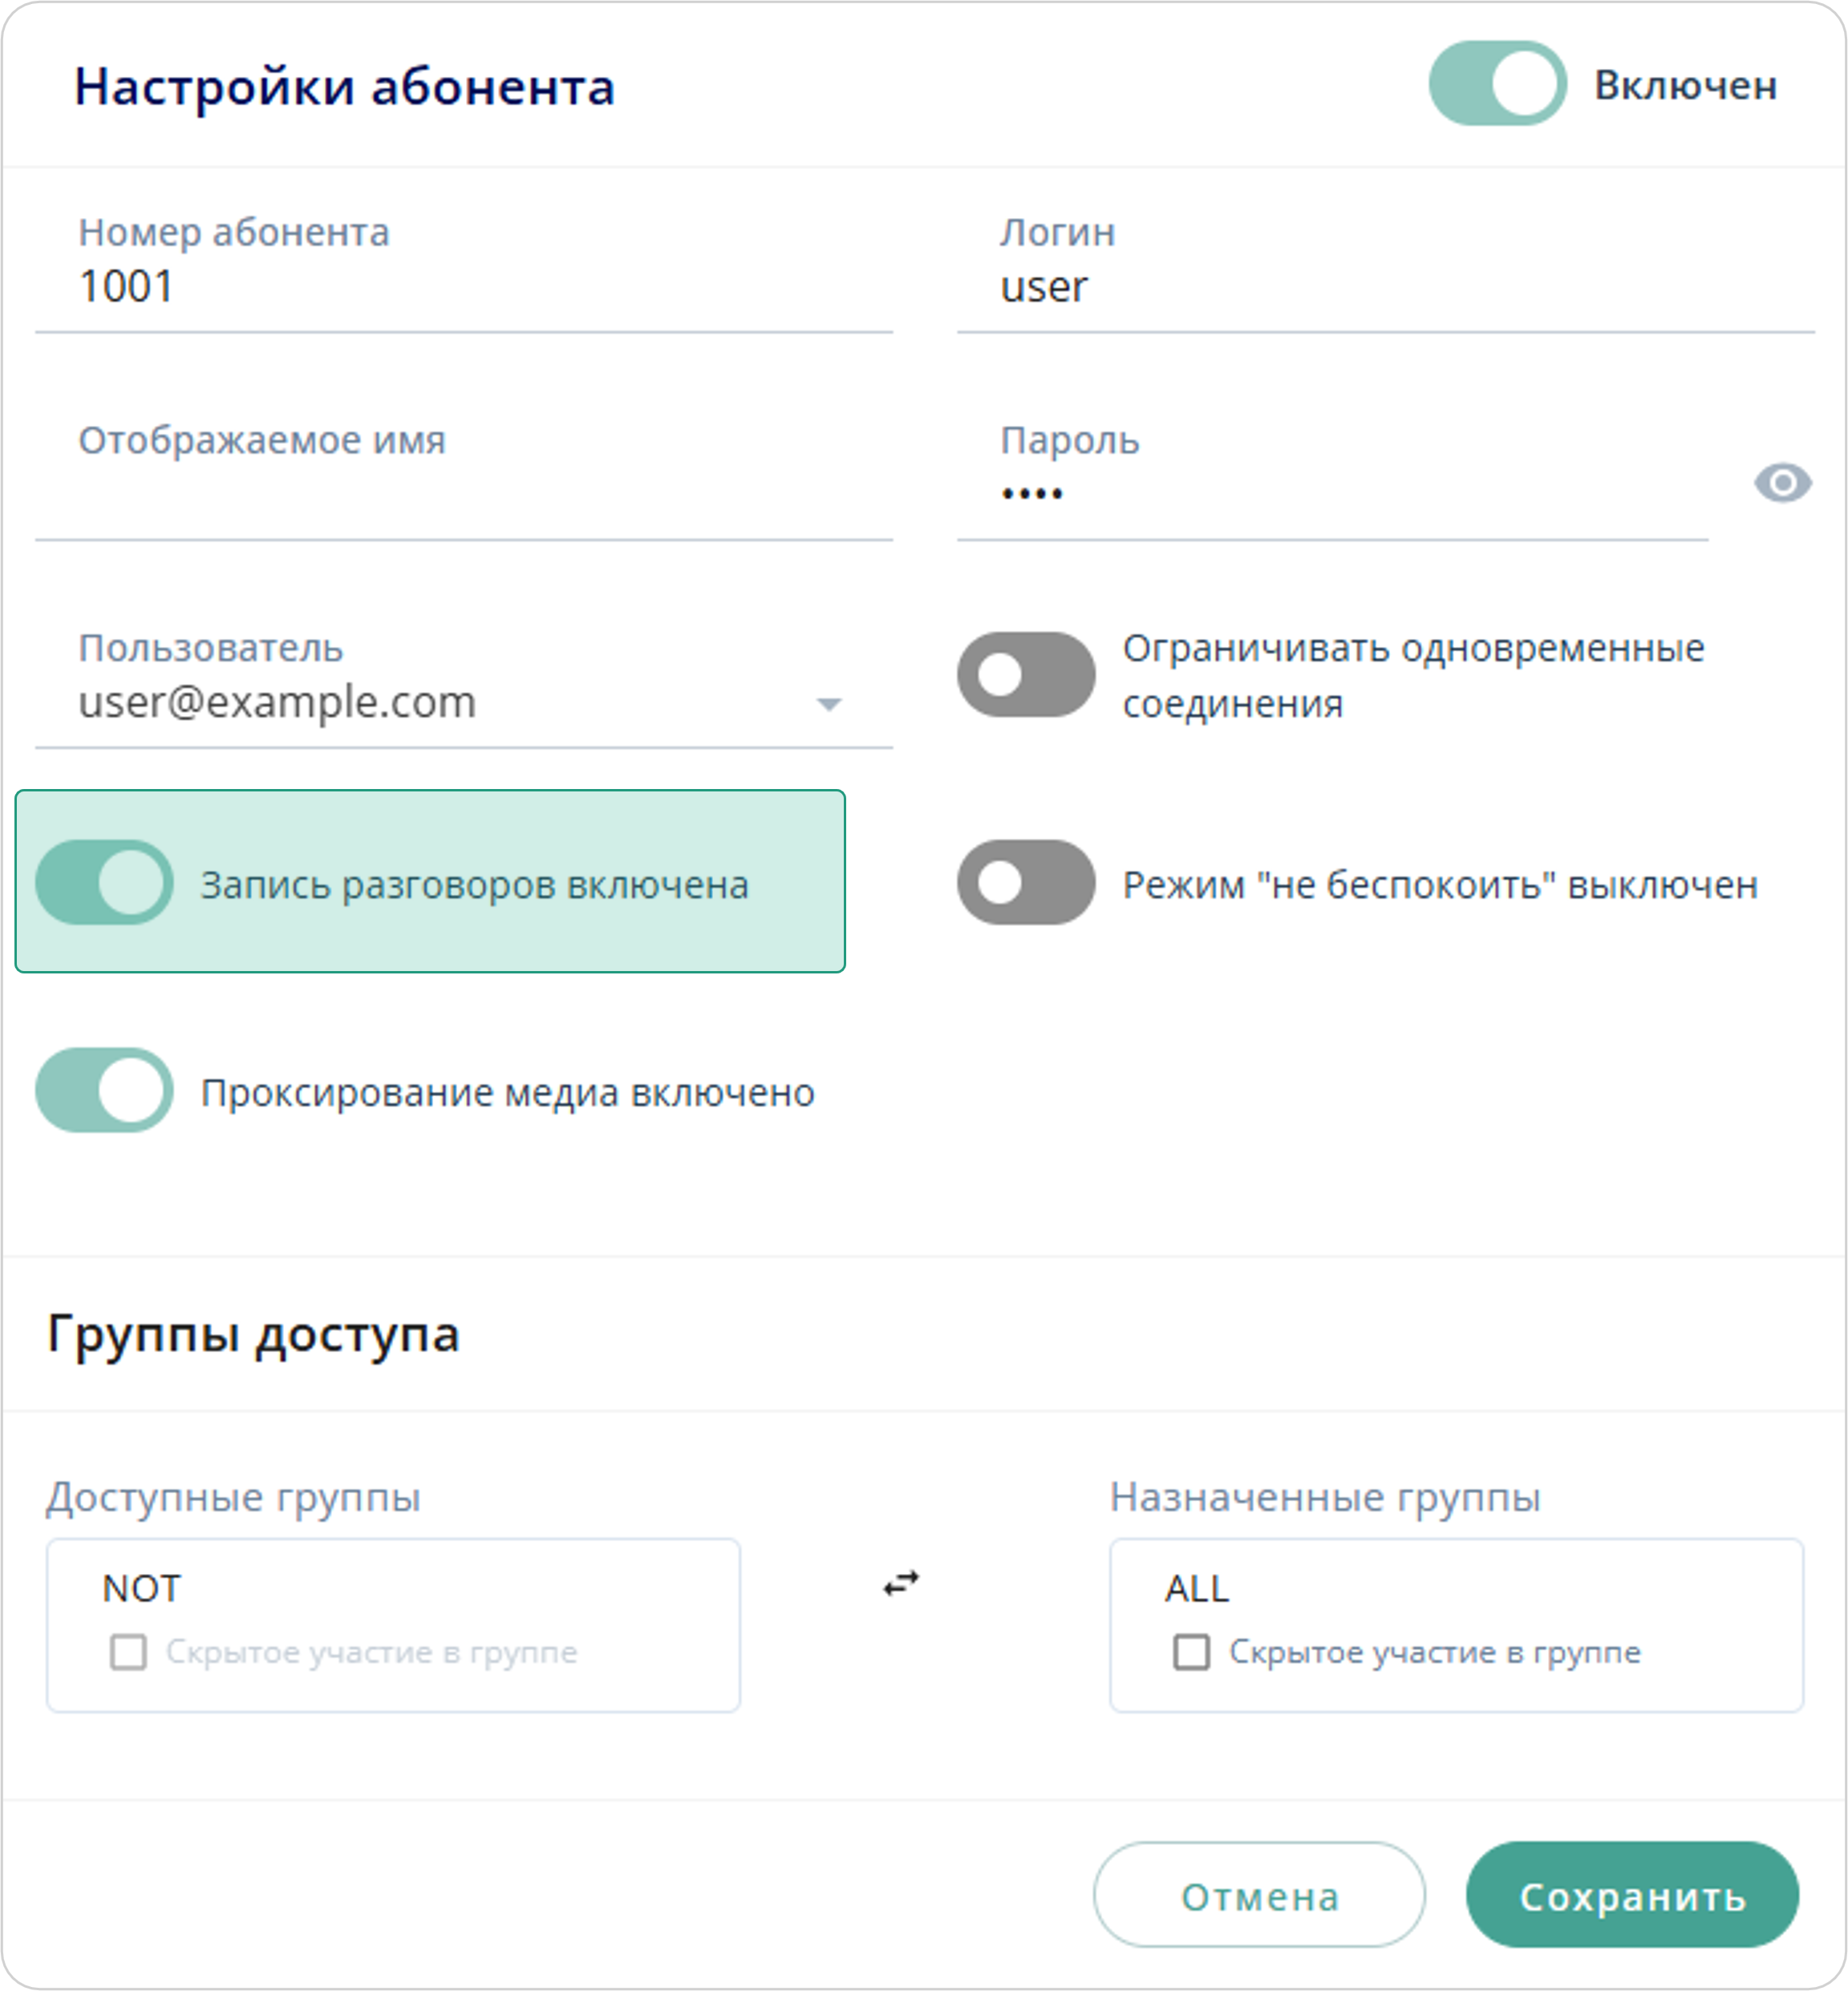Check Скрытое участие under ALL group
The width and height of the screenshot is (1848, 1991).
pyautogui.click(x=1191, y=1652)
